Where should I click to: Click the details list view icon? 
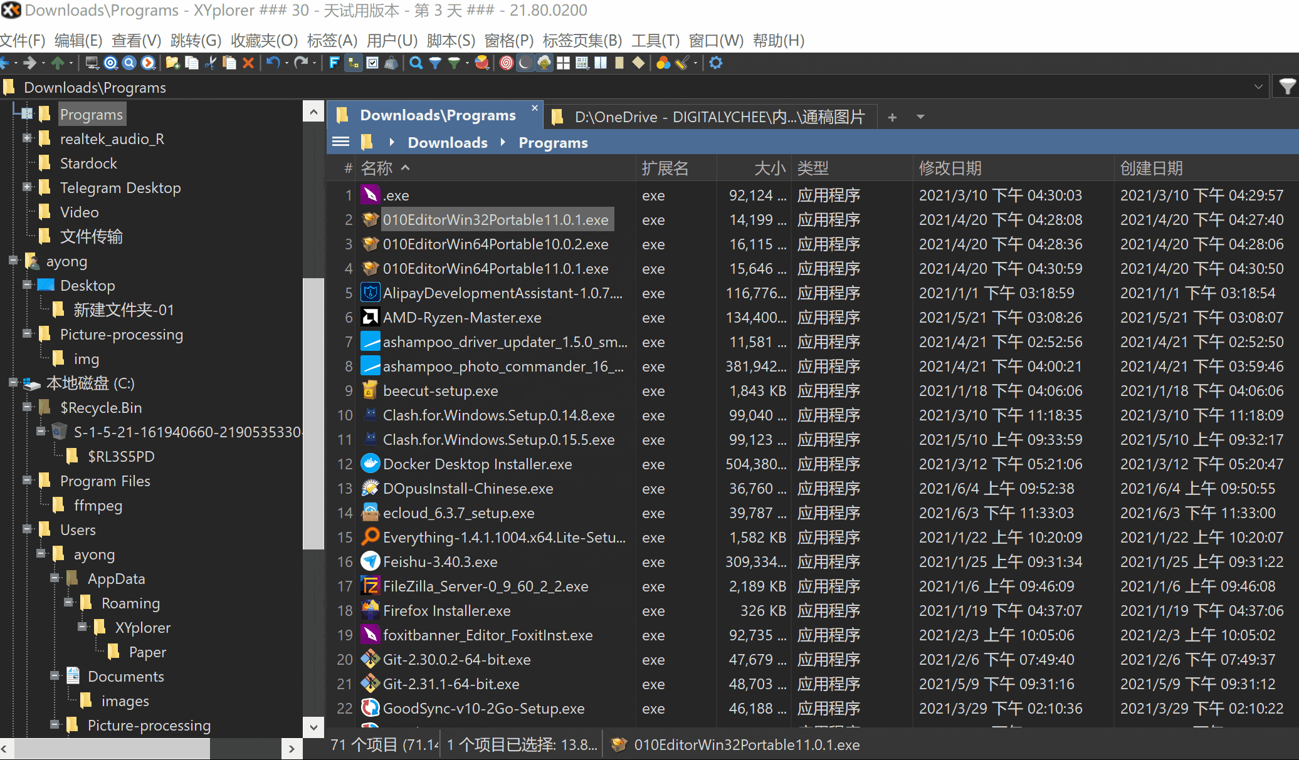[582, 63]
